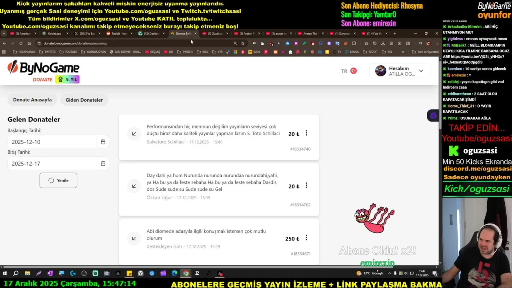512x288 pixels.
Task: Open the taskbar weather 13°C Güneşli
Action: click(370, 273)
